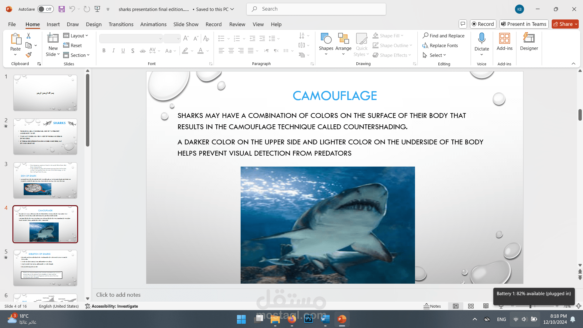Select the Format Painter brush icon
The height and width of the screenshot is (328, 583).
click(x=29, y=55)
